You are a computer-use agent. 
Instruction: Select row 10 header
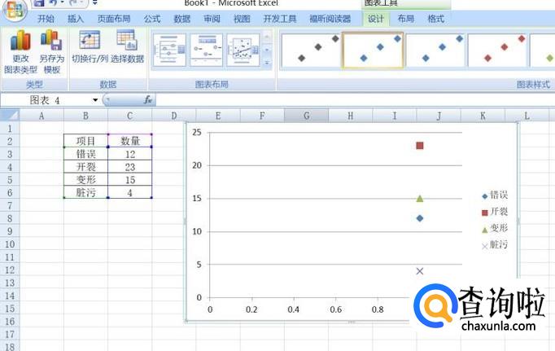pos(10,244)
